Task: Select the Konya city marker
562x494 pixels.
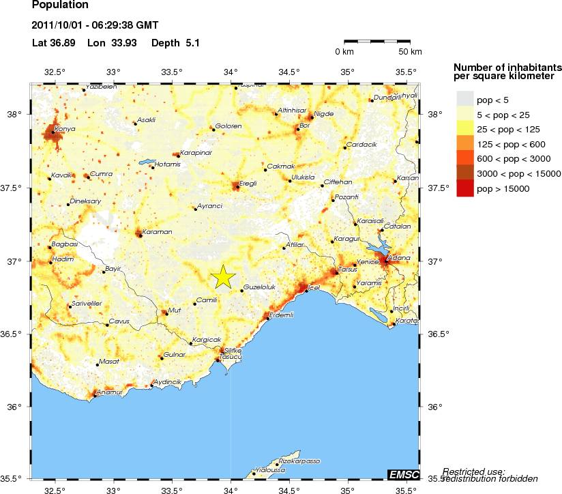Action: (53, 132)
